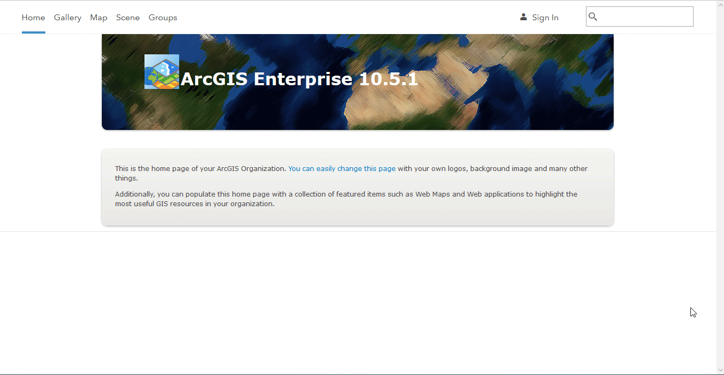Focus the search input field
Screen dimensions: 724x375
[x=640, y=17]
